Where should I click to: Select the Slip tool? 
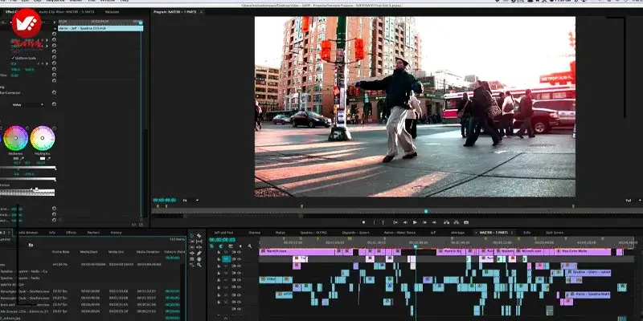[x=199, y=242]
